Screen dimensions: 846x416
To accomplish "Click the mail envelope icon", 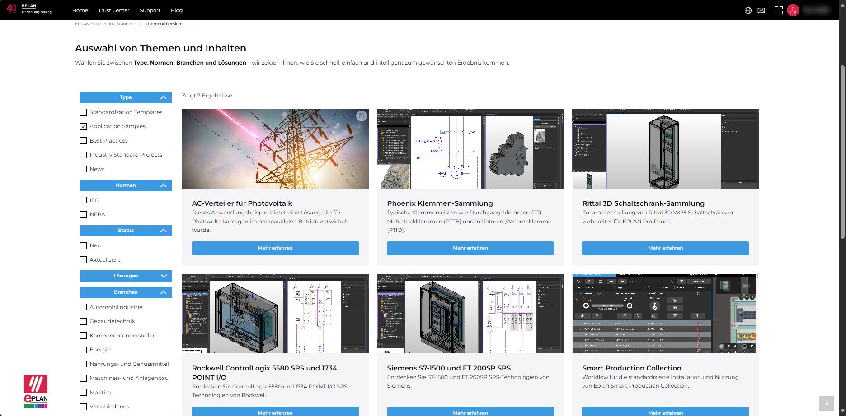I will 761,10.
